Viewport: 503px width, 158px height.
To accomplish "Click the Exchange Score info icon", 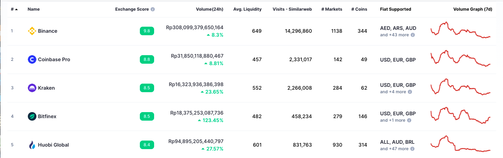I will point(153,9).
